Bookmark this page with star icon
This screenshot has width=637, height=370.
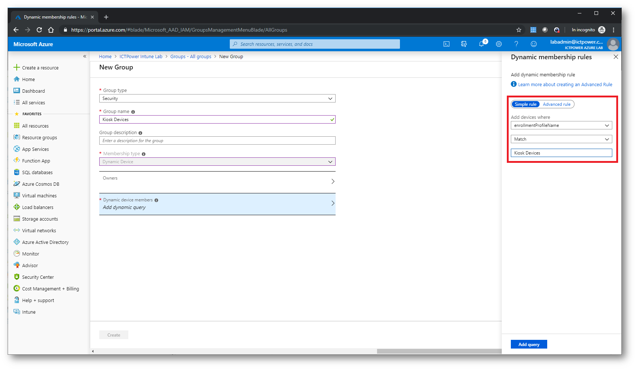[519, 30]
